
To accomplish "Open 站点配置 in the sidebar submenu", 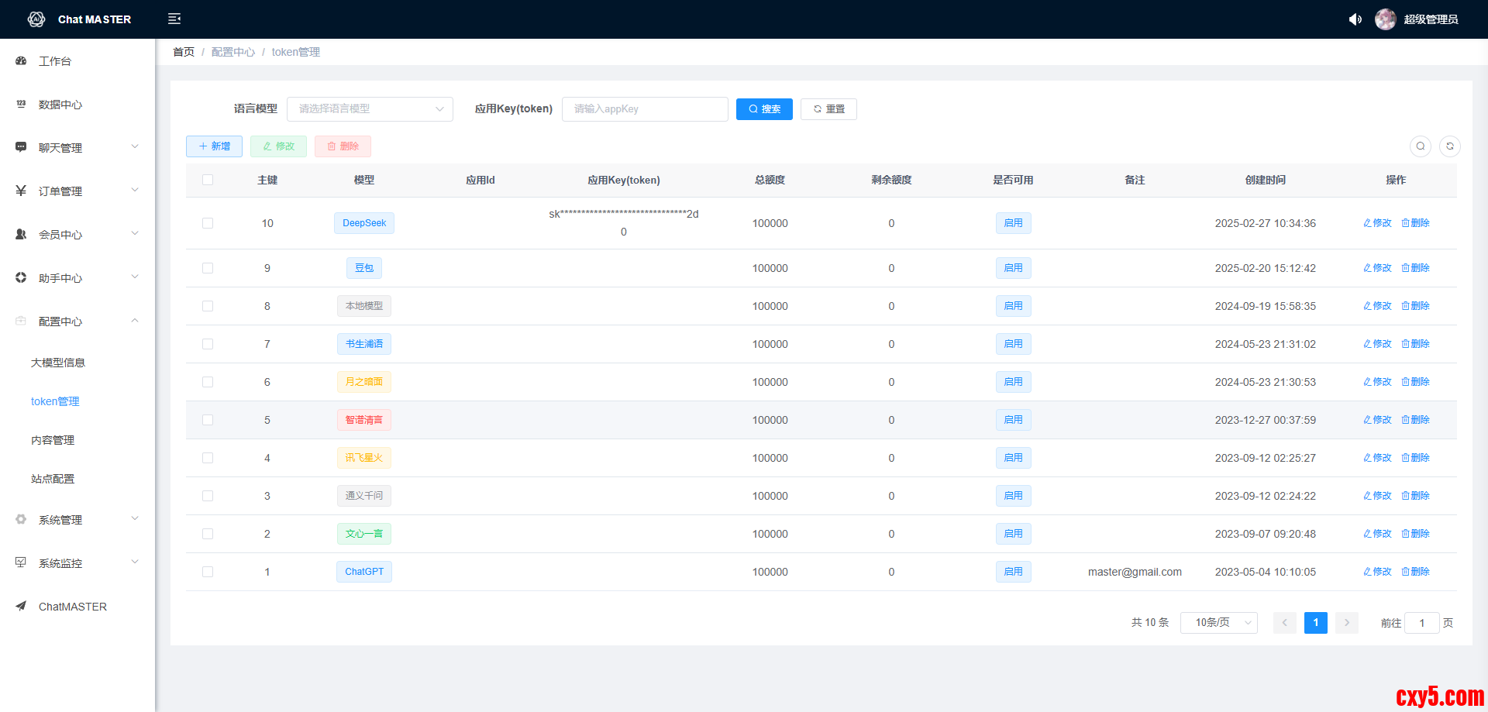I will point(53,479).
